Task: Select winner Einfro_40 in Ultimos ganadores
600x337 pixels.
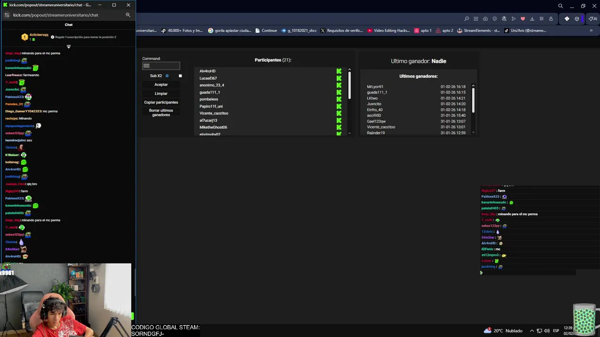Action: click(x=375, y=110)
